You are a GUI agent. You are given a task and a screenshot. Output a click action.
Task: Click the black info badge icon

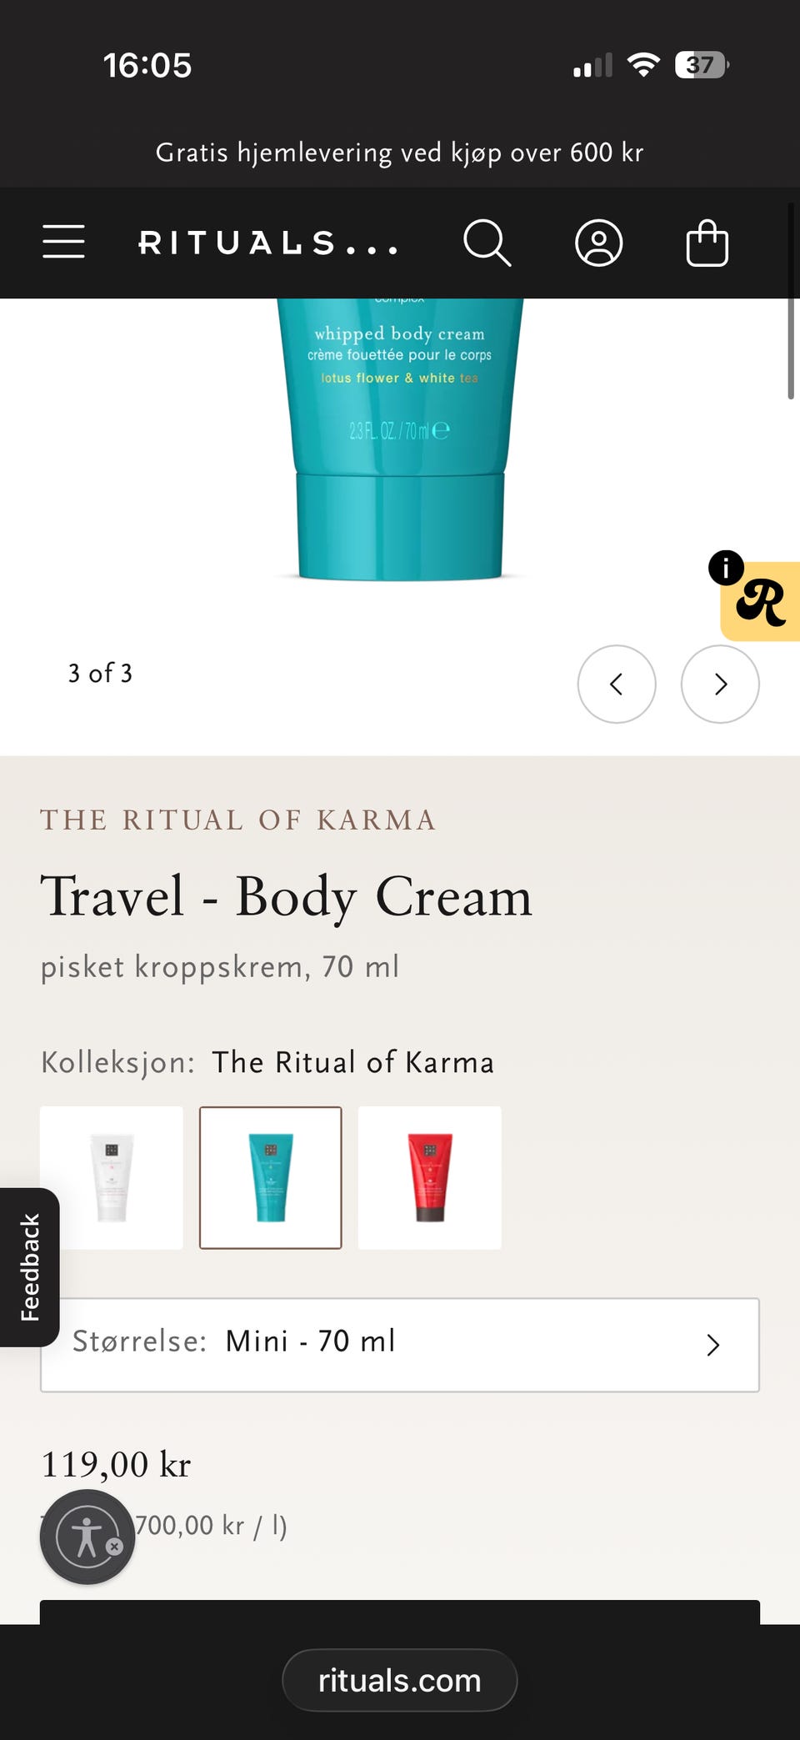click(726, 568)
